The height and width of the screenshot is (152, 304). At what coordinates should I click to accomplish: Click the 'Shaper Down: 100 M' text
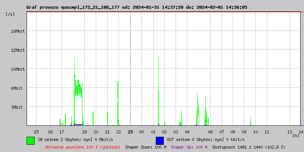[x=146, y=147]
